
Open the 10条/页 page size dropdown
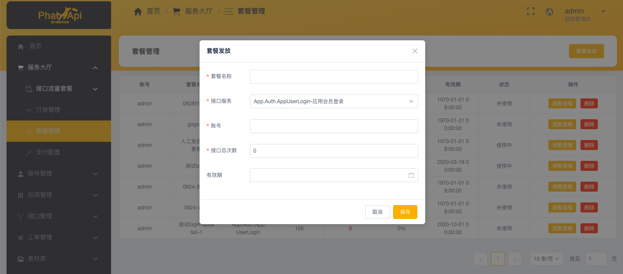click(546, 259)
